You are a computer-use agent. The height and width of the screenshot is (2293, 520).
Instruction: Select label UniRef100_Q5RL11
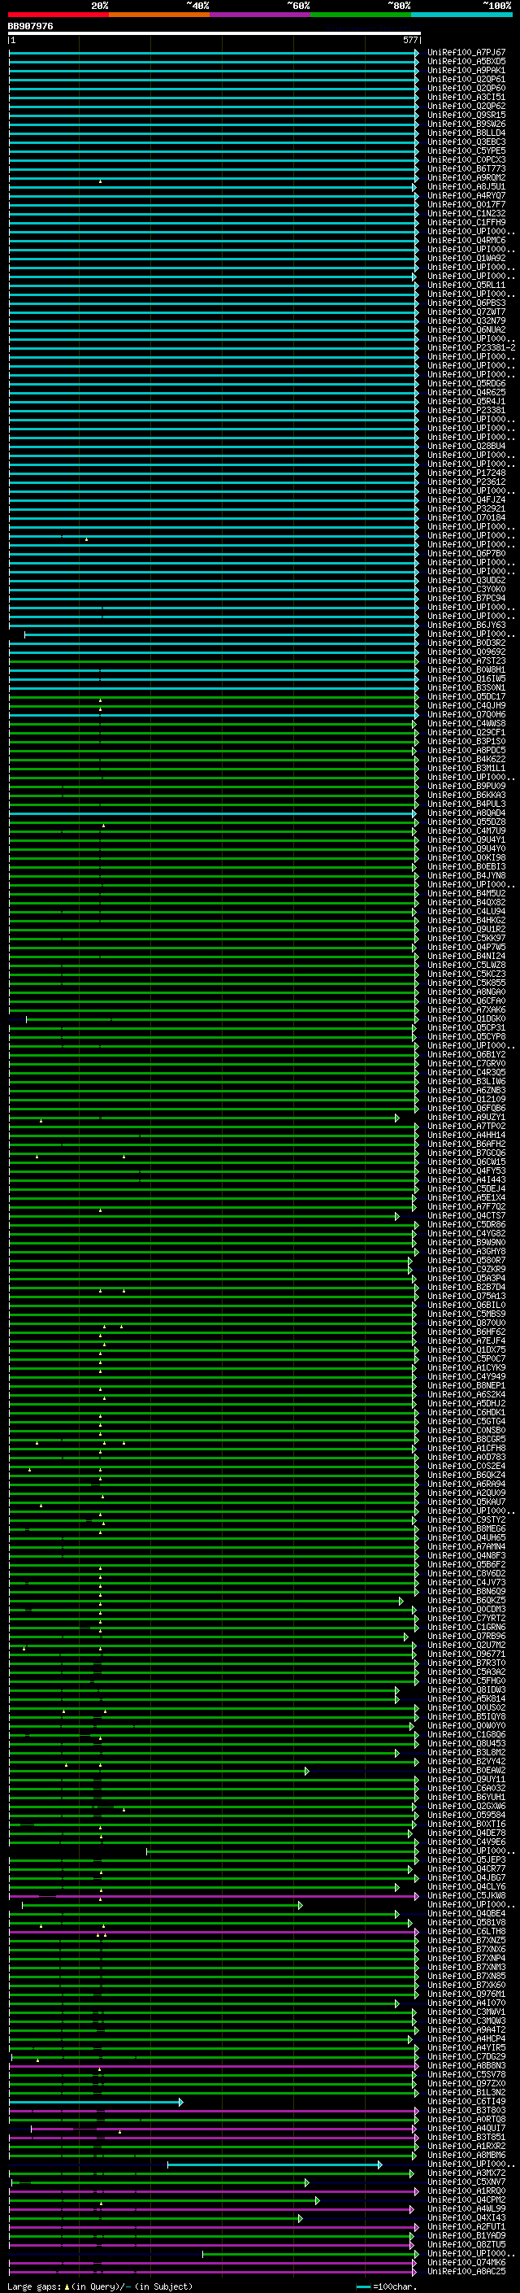[x=466, y=285]
